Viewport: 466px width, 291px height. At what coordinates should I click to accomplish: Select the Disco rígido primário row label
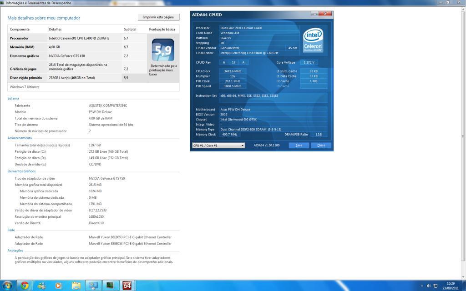[26, 78]
